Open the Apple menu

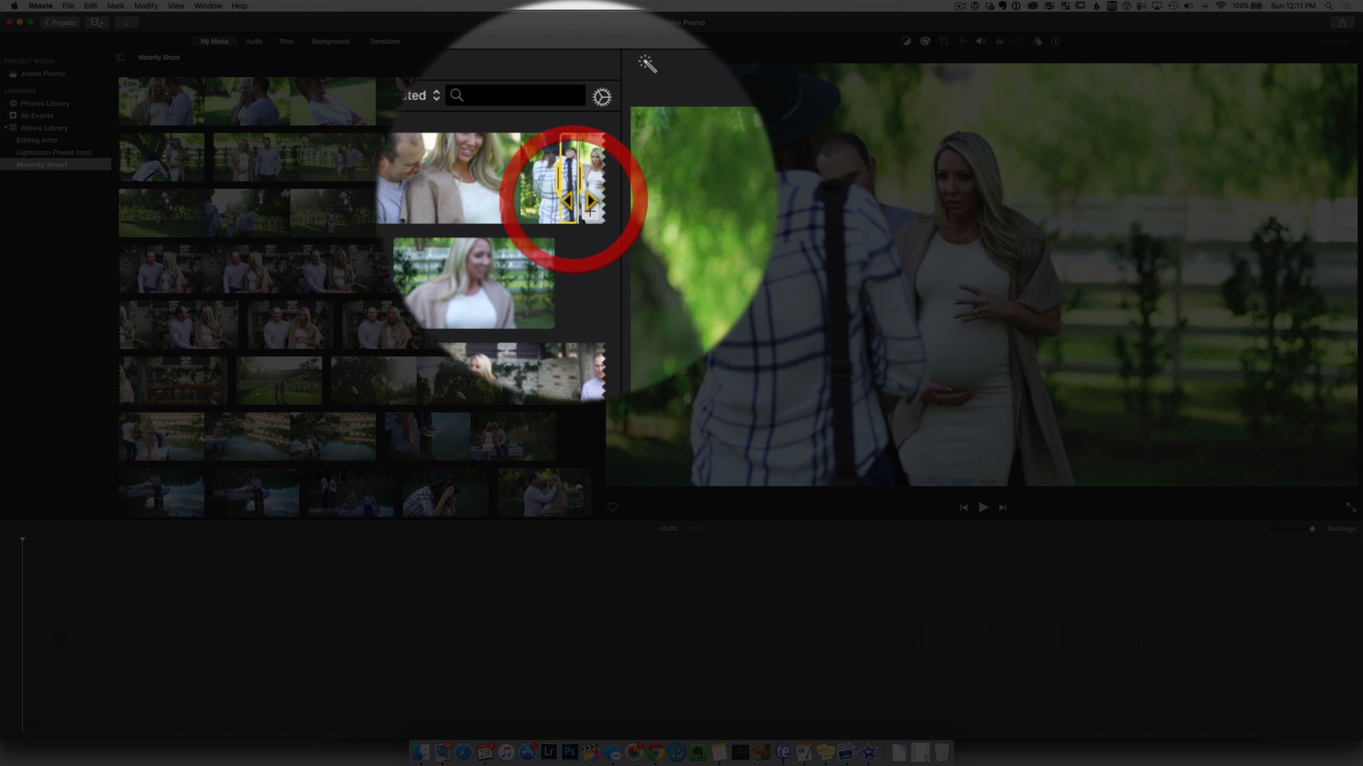[14, 6]
